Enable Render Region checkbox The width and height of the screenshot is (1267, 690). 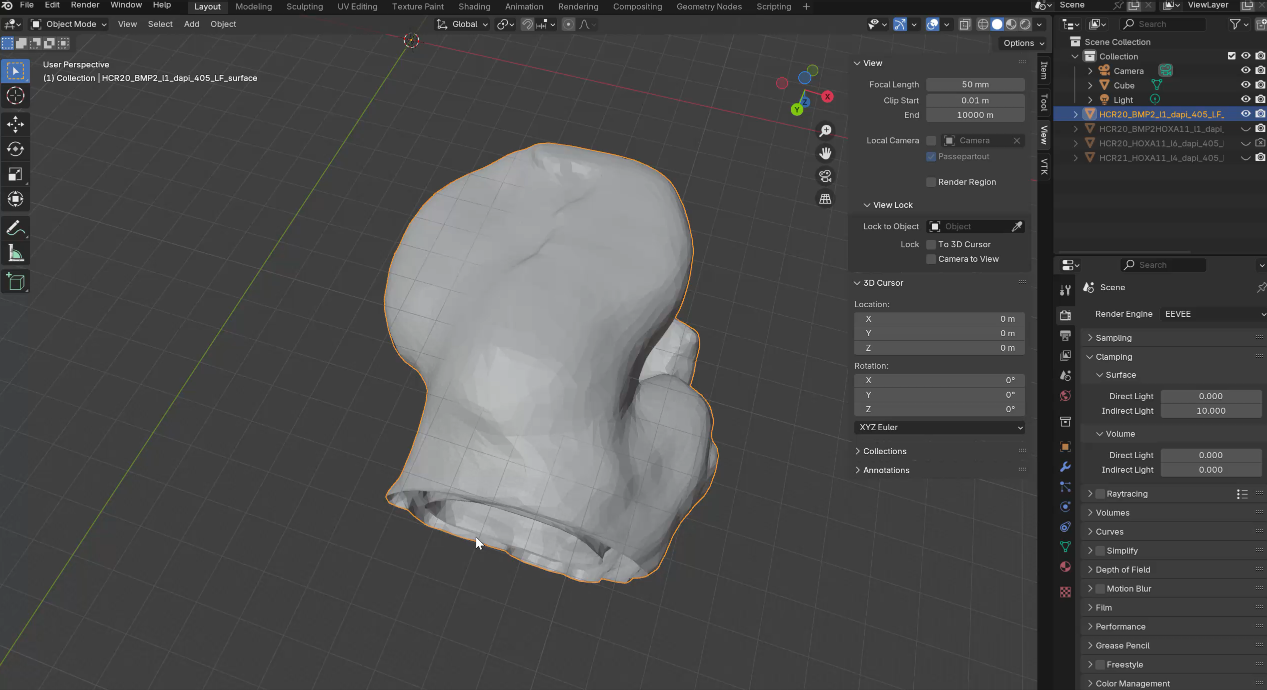(931, 182)
